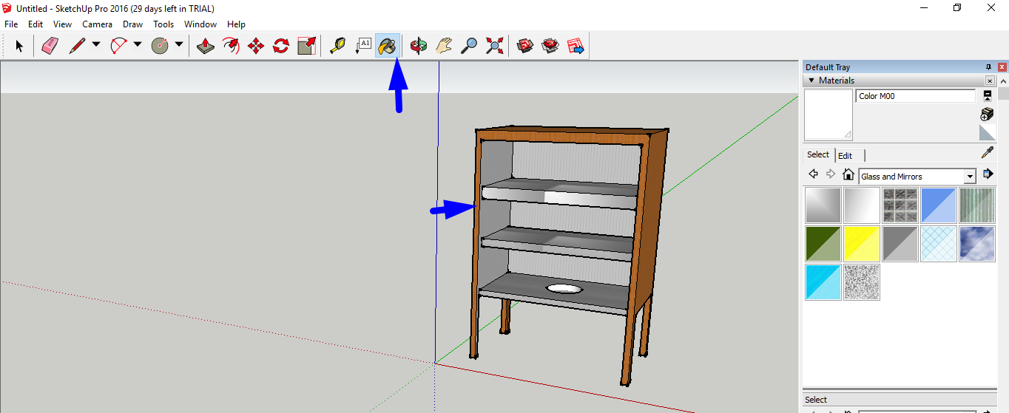Open the File menu
The height and width of the screenshot is (413, 1009).
tap(11, 24)
